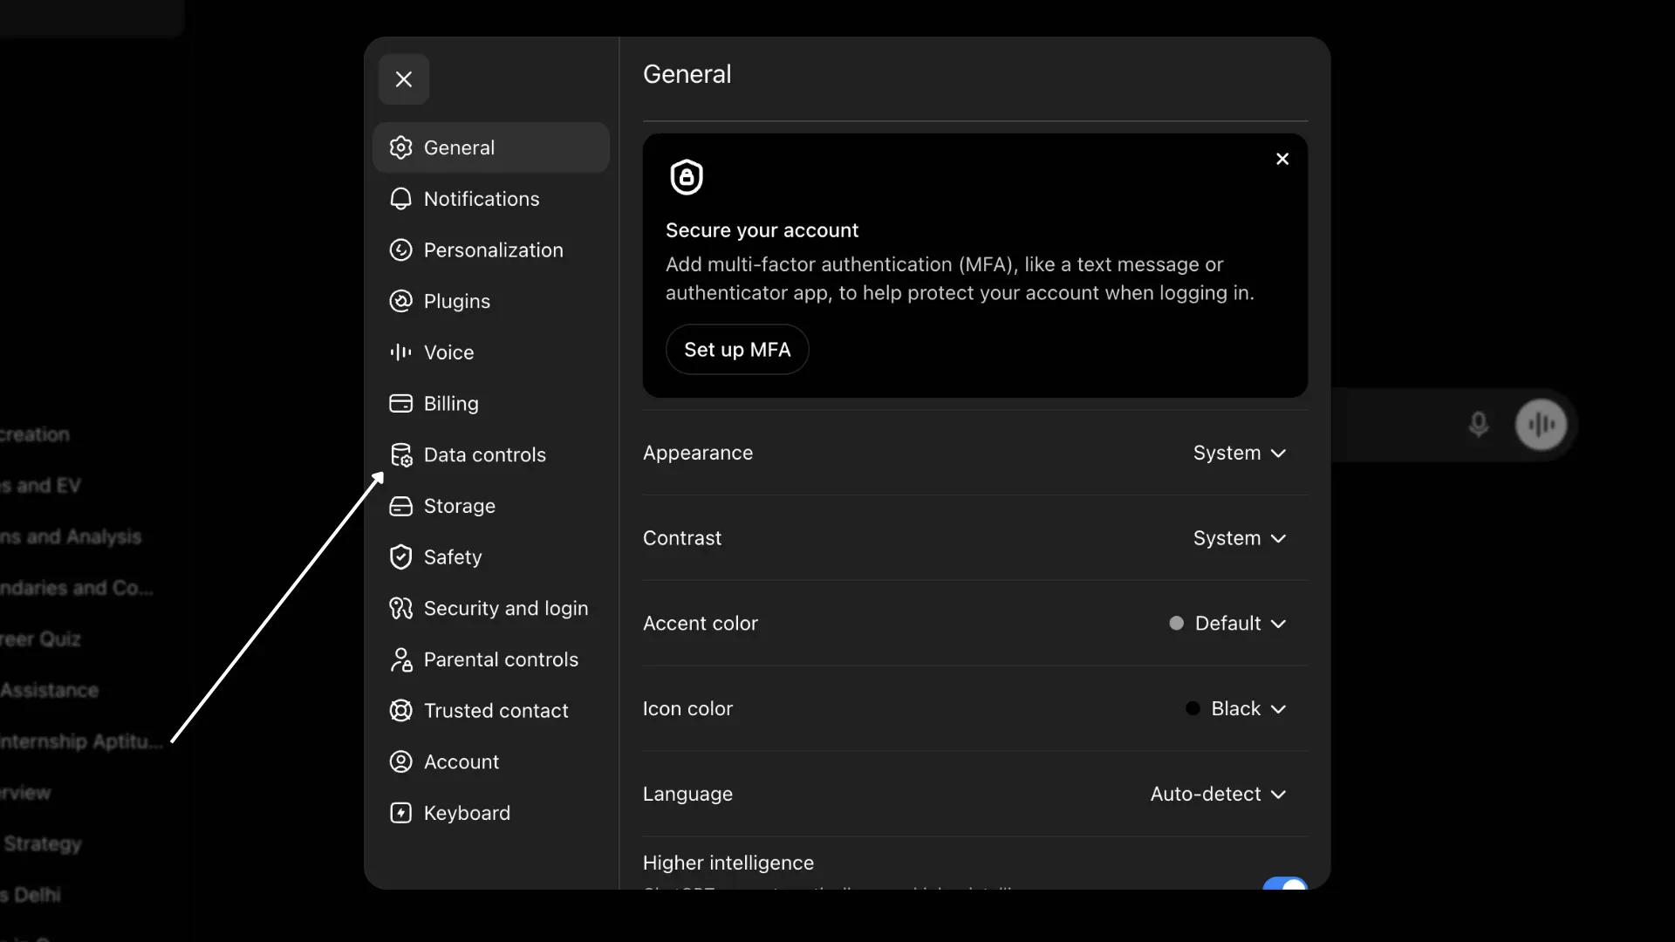Screen dimensions: 1675x942
Task: Open the Icon color Black dropdown
Action: tap(1236, 709)
